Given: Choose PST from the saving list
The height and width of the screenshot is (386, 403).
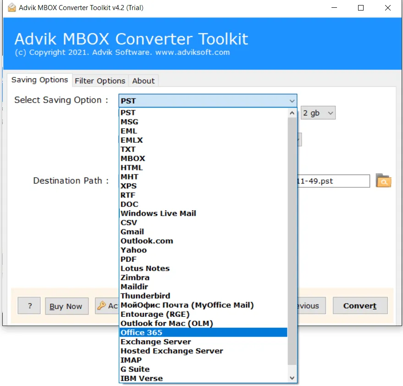Looking at the screenshot, I should pos(203,113).
